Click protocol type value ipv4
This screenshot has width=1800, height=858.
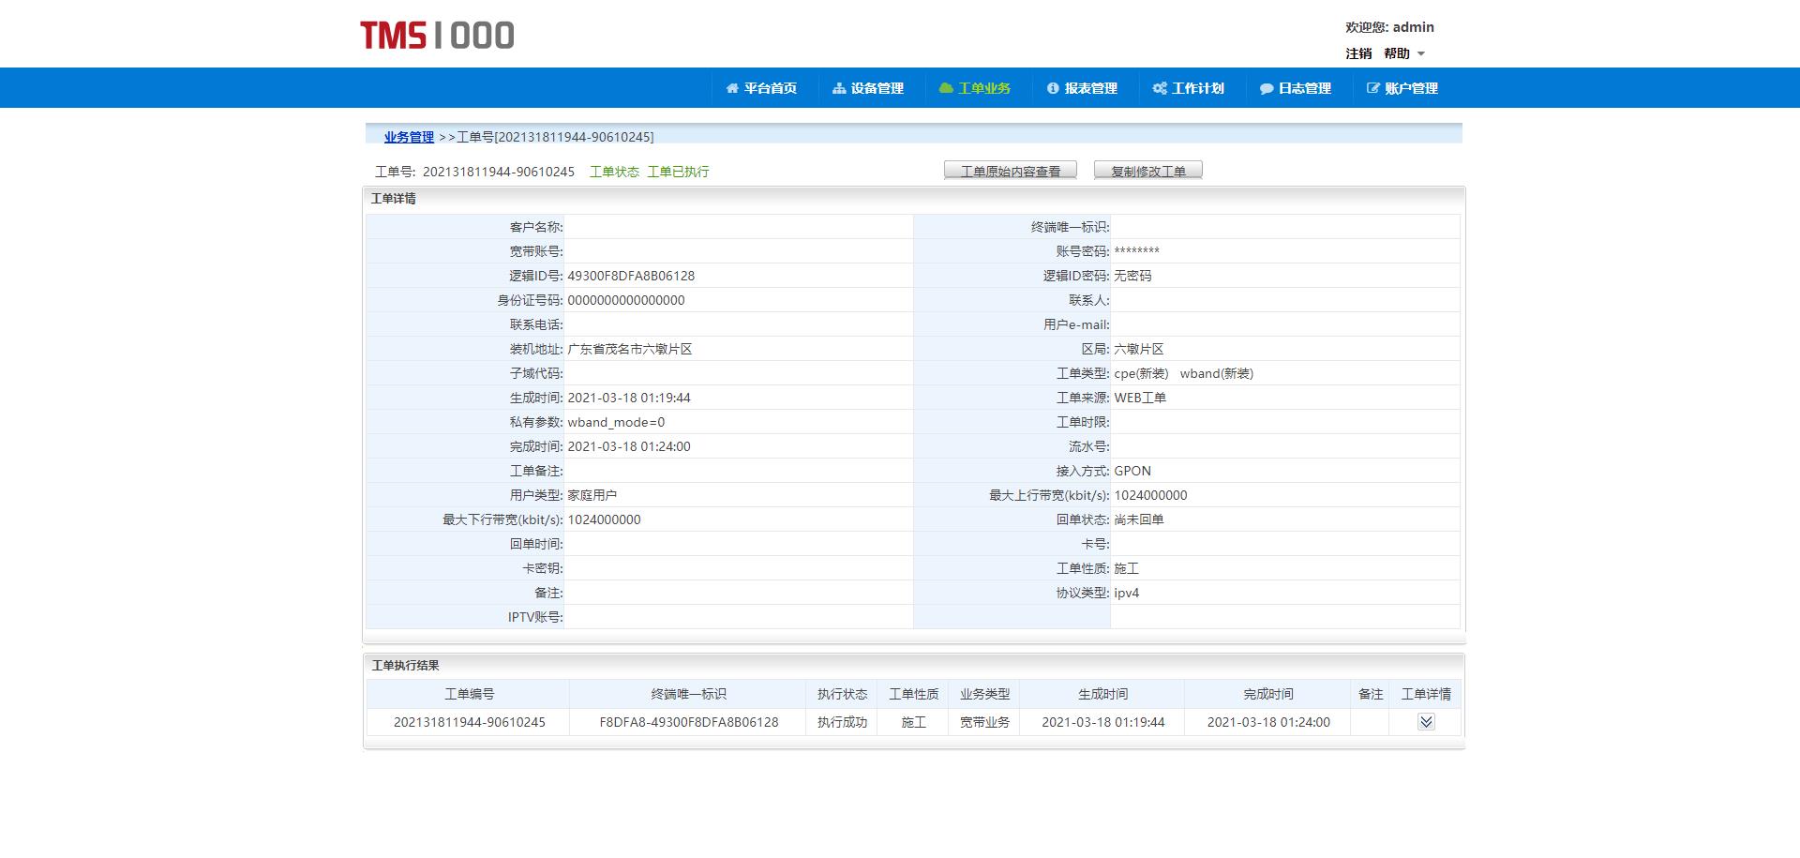tap(1127, 593)
